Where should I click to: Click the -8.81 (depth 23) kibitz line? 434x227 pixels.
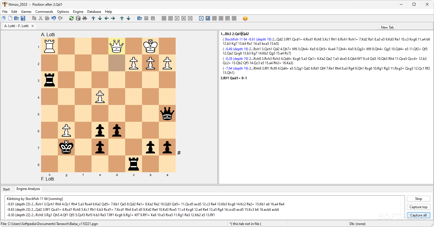(145, 204)
